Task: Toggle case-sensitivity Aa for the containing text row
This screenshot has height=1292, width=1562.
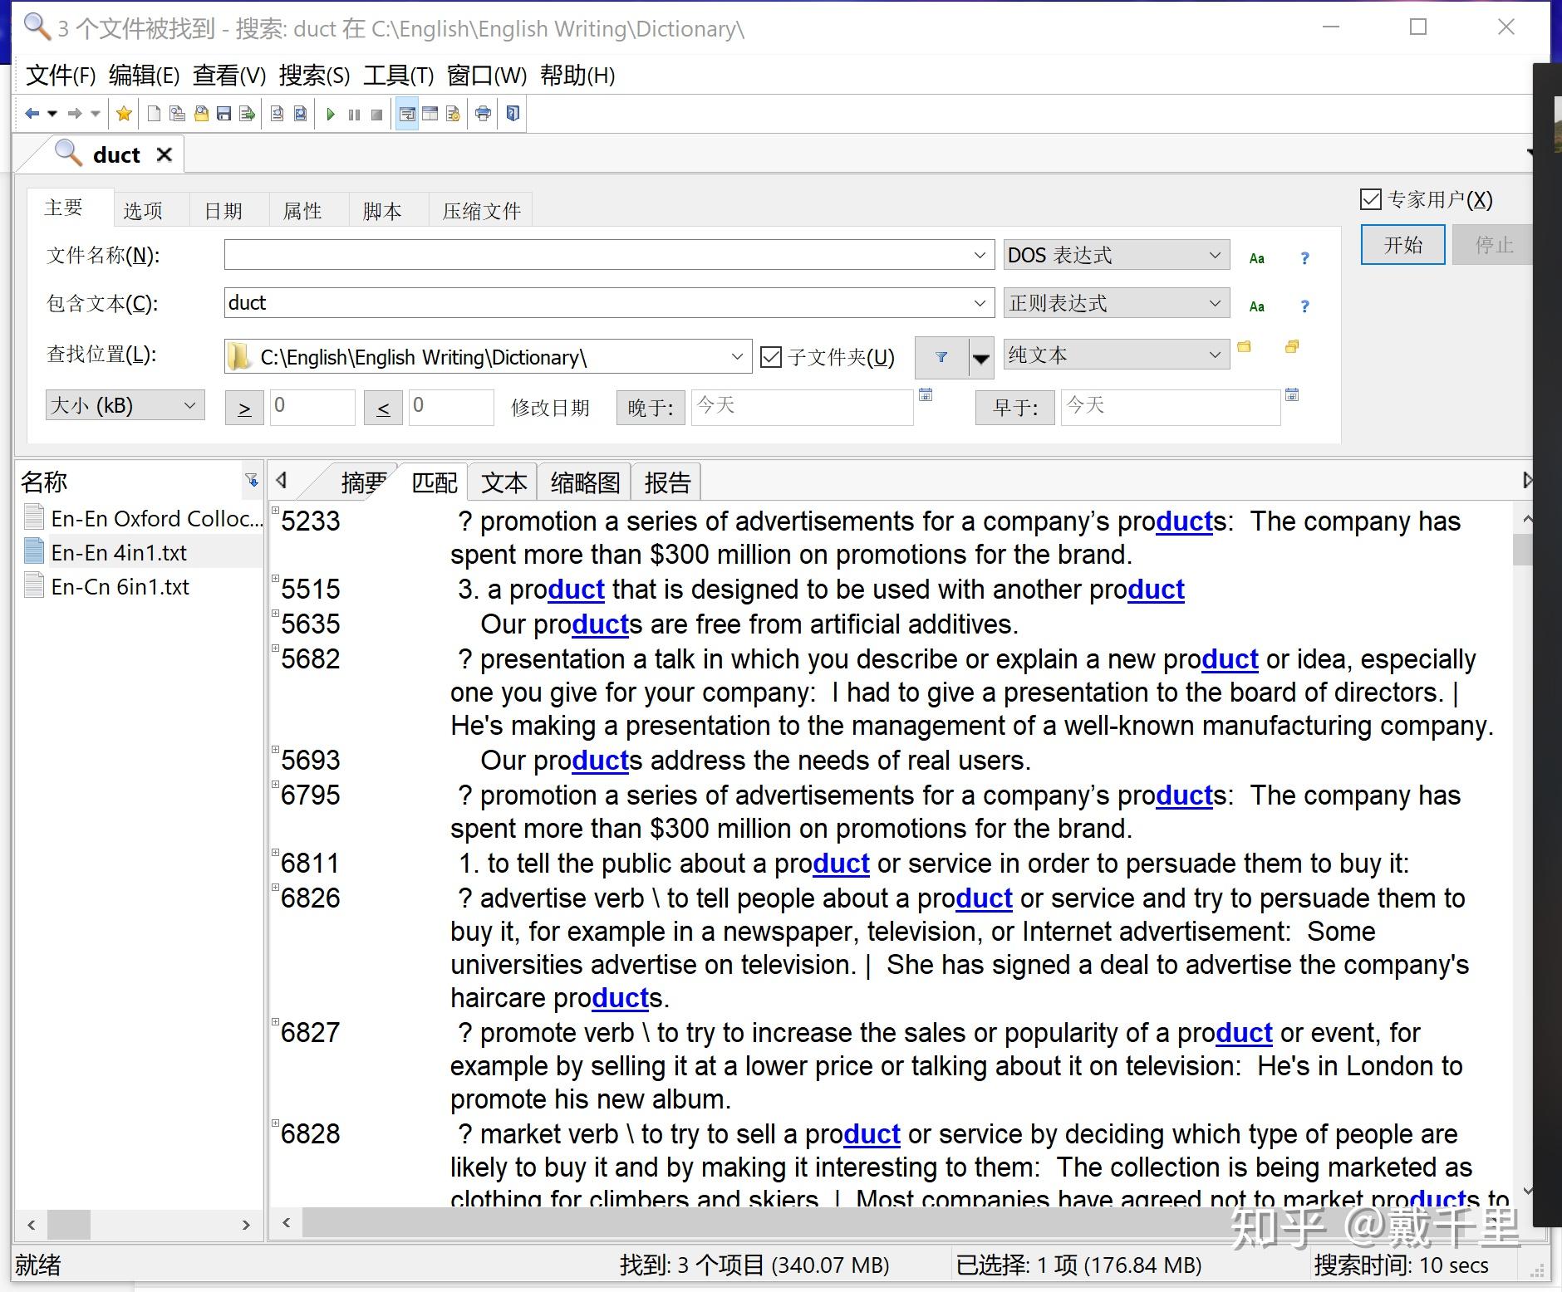Action: coord(1257,306)
